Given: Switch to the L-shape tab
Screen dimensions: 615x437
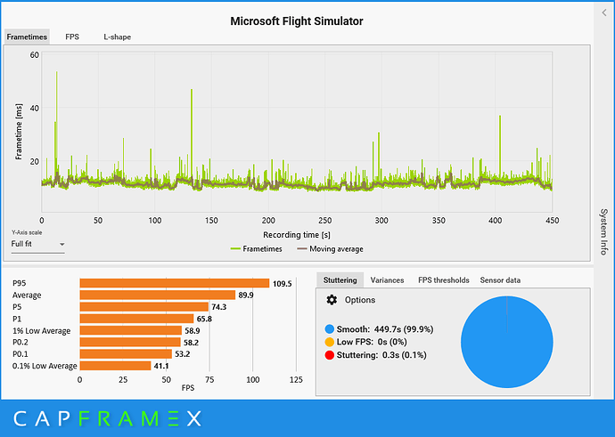Looking at the screenshot, I should [118, 36].
